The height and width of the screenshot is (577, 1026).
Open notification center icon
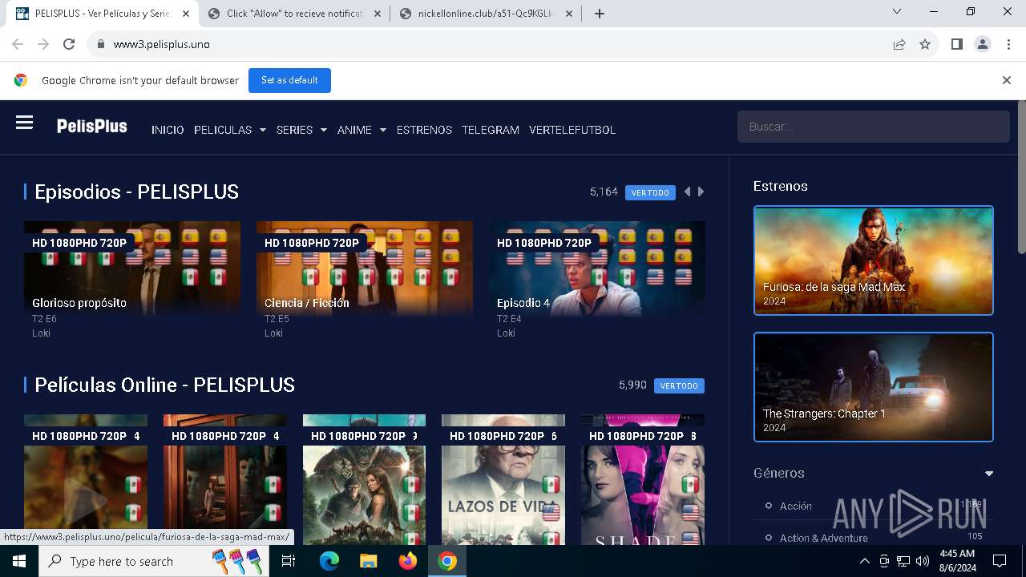[1000, 561]
